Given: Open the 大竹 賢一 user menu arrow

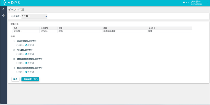Looking at the screenshot, I should pos(208,3).
